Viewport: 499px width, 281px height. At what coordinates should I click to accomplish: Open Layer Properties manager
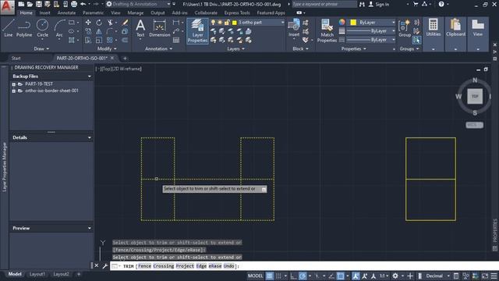click(x=197, y=31)
